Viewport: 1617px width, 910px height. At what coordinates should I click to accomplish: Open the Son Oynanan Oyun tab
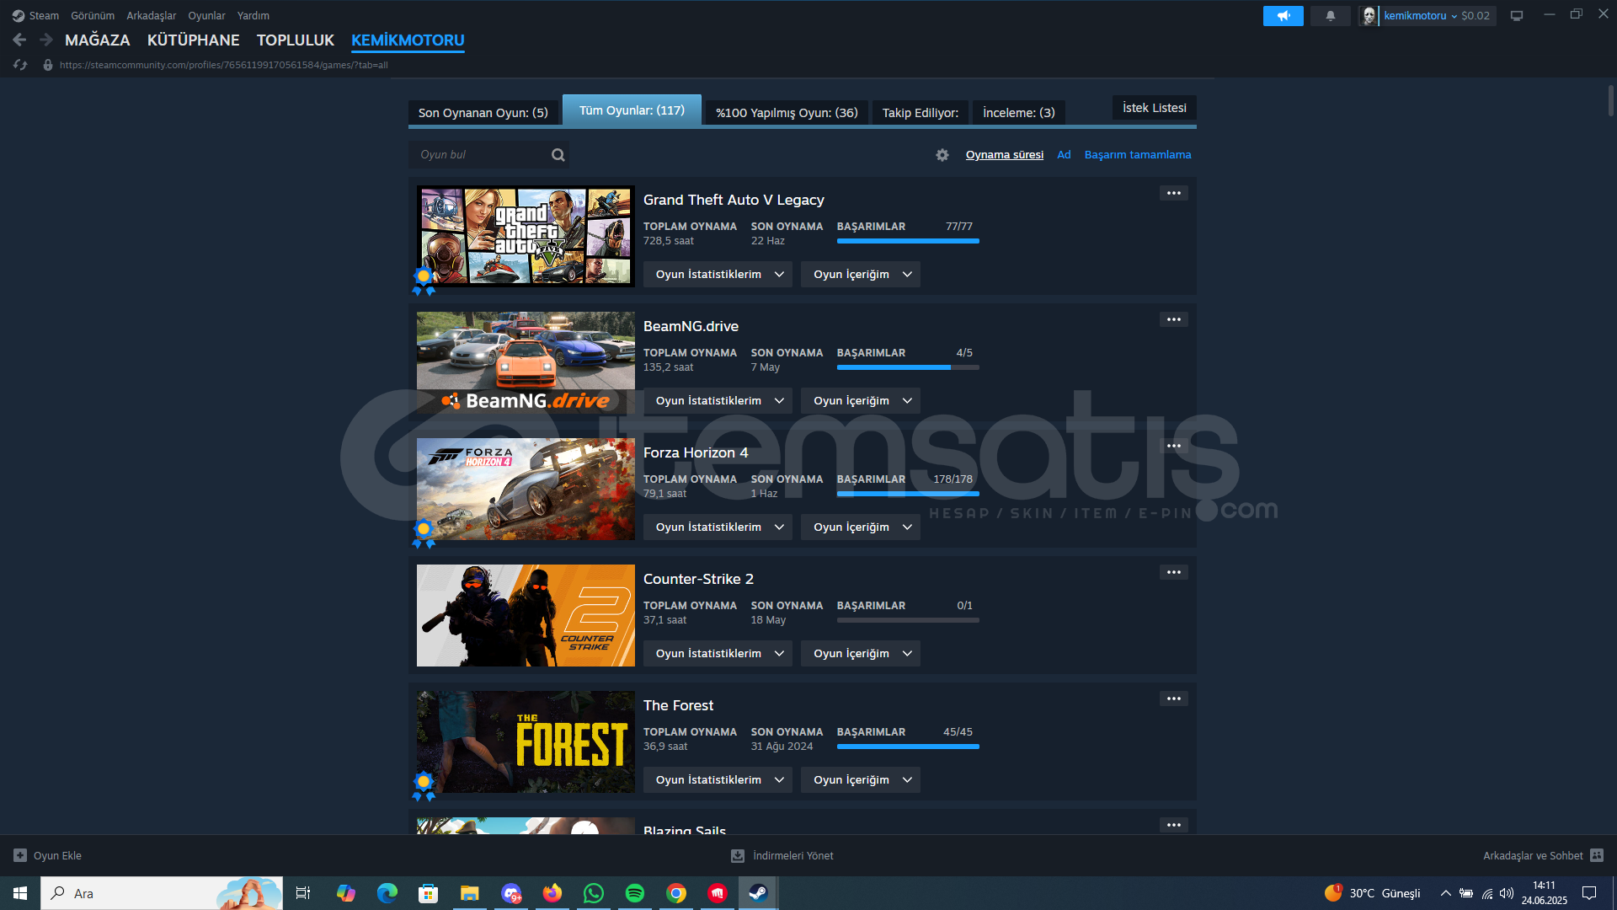[x=483, y=113]
